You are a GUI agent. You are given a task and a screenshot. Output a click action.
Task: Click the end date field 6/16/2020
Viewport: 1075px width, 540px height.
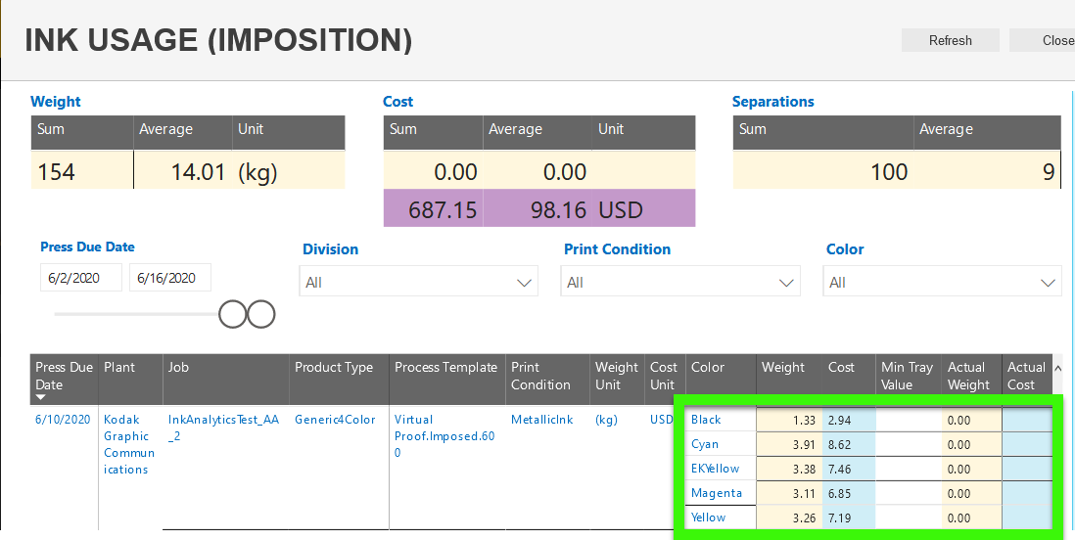tap(170, 278)
